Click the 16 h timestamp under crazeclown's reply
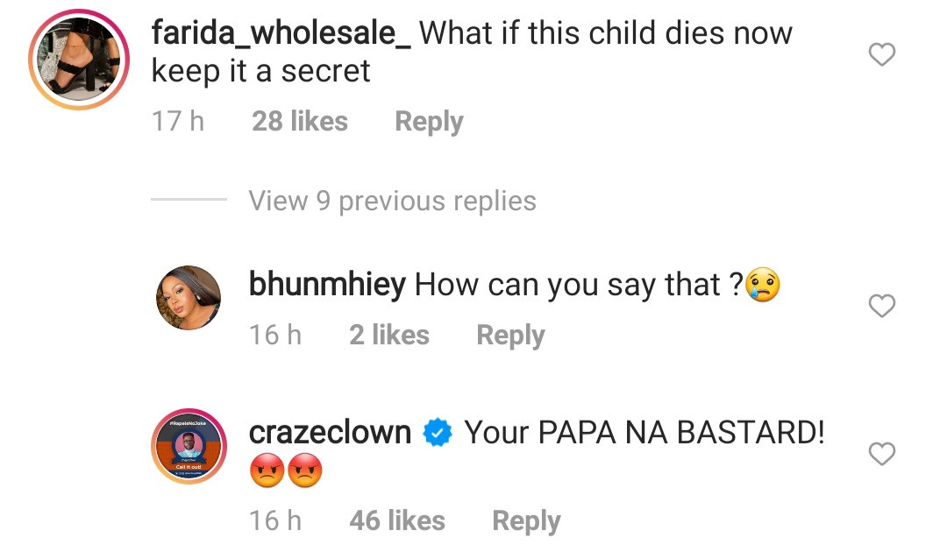Viewport: 947px width, 545px height. click(x=275, y=520)
